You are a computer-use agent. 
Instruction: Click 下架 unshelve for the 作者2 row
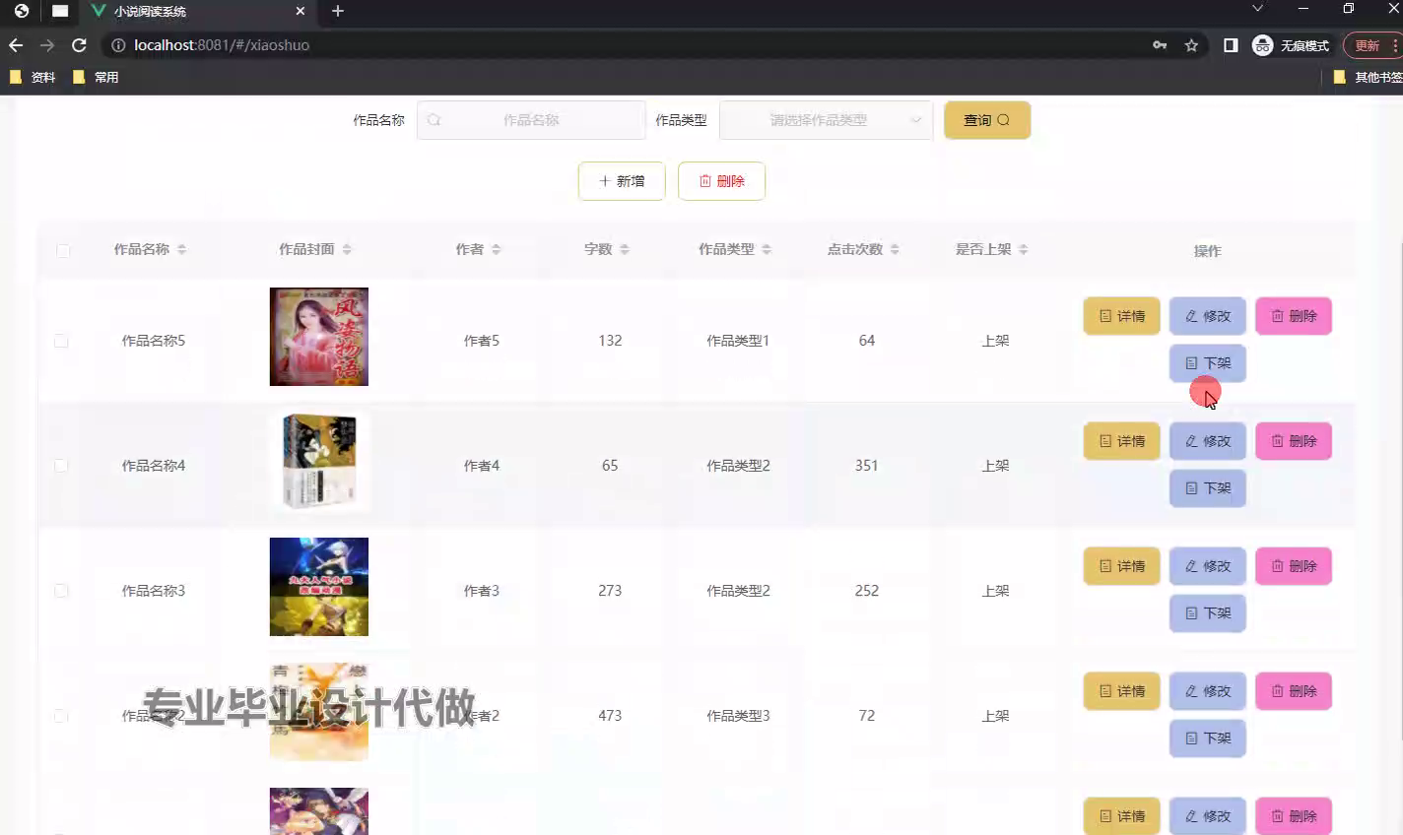coord(1208,739)
